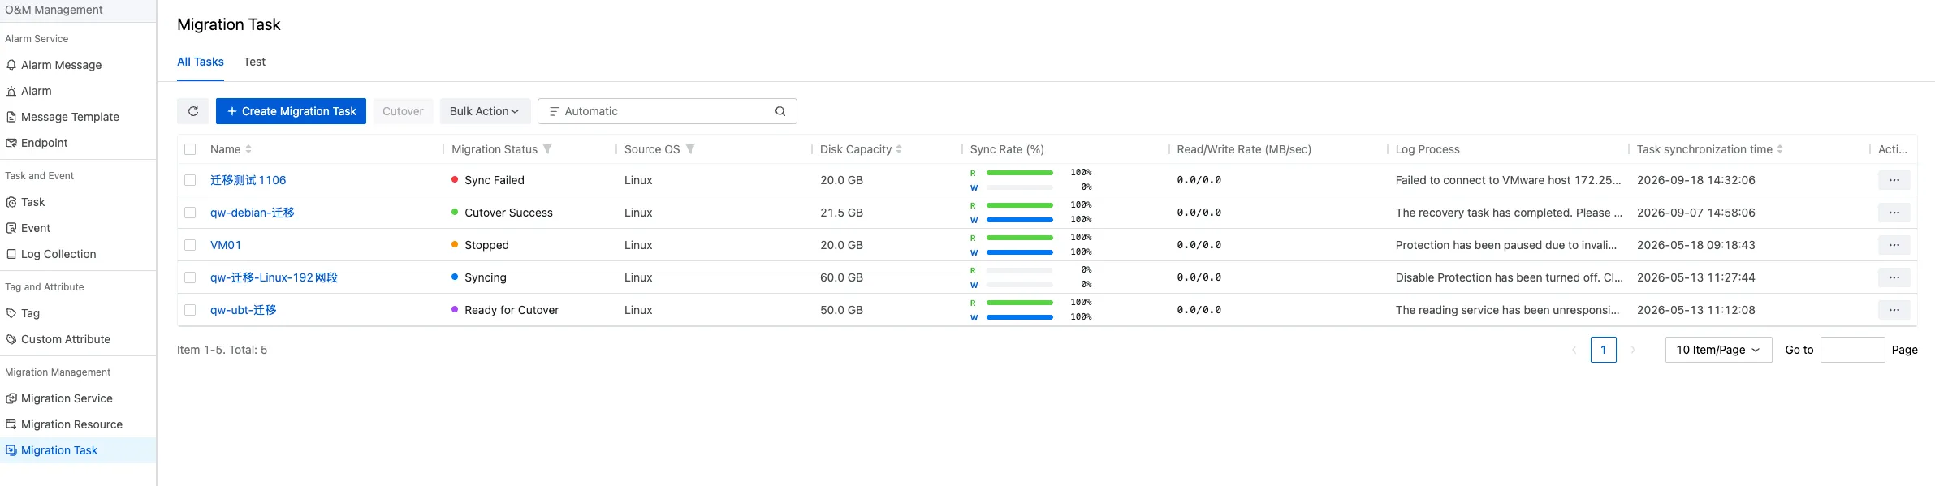Open Migration Resource sidebar item
This screenshot has height=486, width=1935.
[78, 424]
